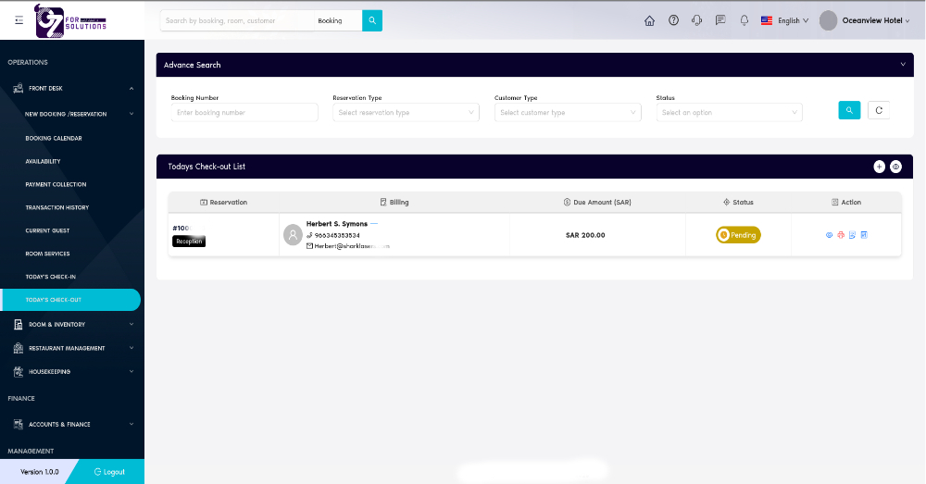This screenshot has width=926, height=484.
Task: Click the phone number 966345353534
Action: click(337, 235)
